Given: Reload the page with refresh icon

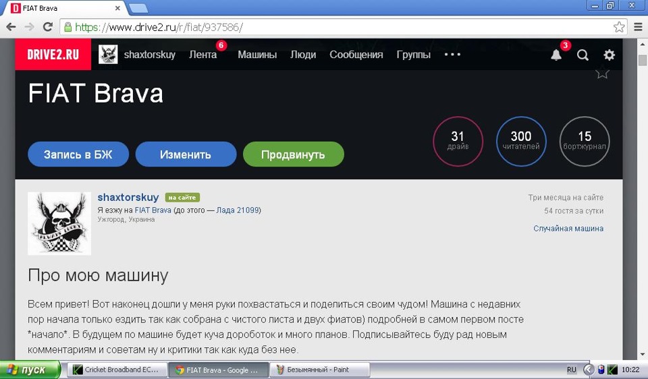Looking at the screenshot, I should click(x=48, y=27).
